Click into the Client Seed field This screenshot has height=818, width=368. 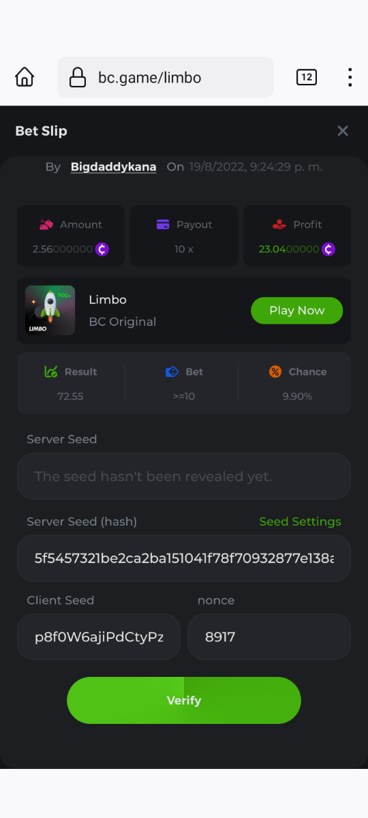tap(99, 637)
